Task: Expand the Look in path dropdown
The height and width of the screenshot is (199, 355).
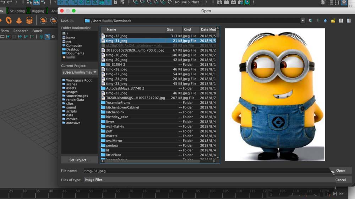Action: (x=302, y=21)
